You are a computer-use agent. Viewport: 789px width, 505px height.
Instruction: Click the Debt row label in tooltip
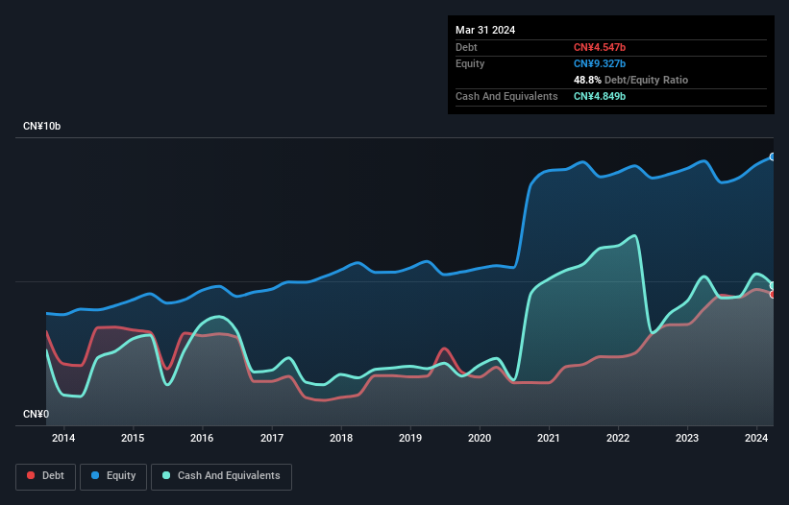pos(466,47)
